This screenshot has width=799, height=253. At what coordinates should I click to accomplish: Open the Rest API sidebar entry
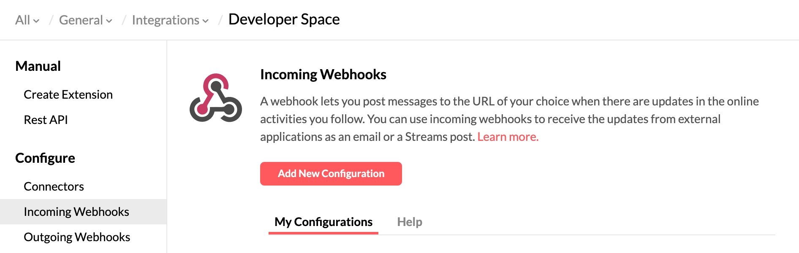(46, 119)
